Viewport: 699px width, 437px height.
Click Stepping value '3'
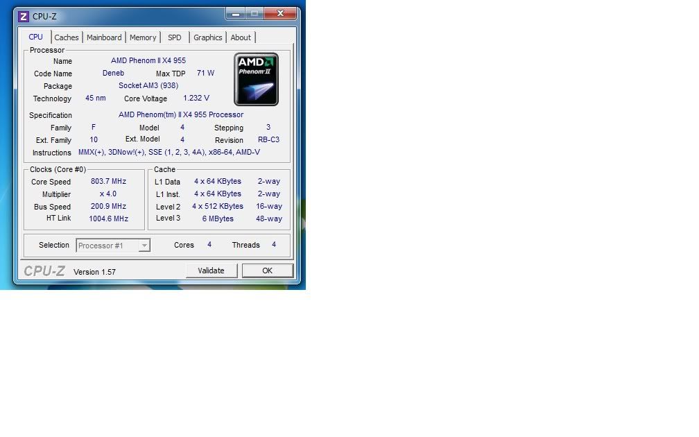click(x=268, y=127)
